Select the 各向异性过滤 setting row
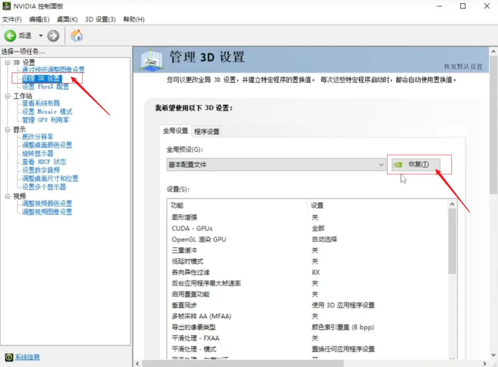 click(x=307, y=272)
